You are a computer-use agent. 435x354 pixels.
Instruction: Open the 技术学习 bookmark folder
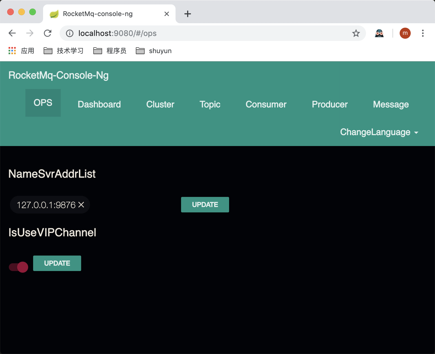[x=63, y=51]
